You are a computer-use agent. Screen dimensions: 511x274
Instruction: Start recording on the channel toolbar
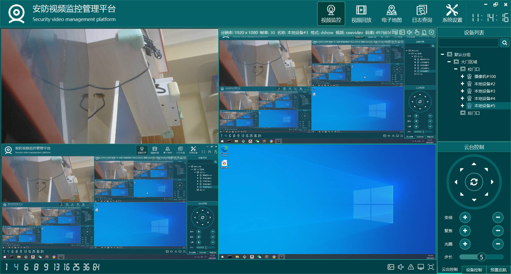click(395, 32)
